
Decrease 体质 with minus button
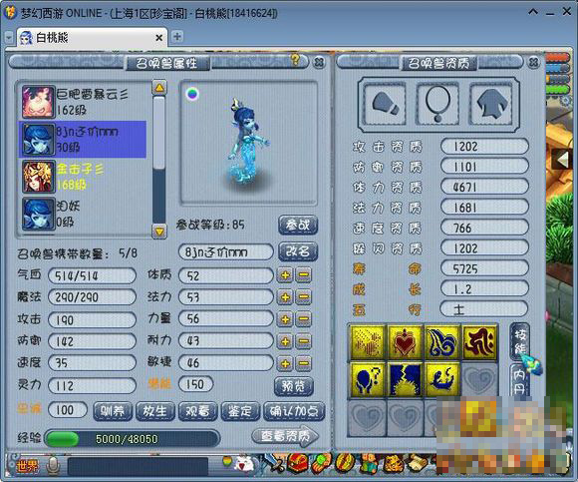click(304, 275)
